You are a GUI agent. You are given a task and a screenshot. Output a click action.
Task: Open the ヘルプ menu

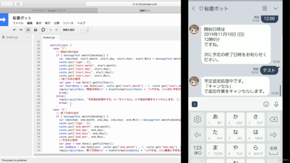(81, 23)
